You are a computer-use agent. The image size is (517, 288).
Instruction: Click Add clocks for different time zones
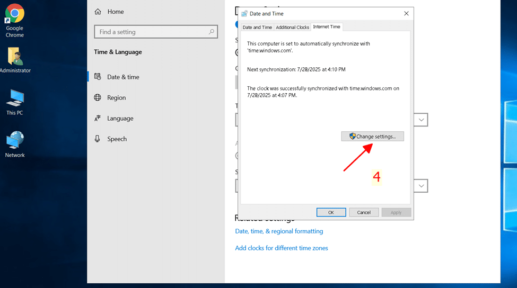[282, 248]
